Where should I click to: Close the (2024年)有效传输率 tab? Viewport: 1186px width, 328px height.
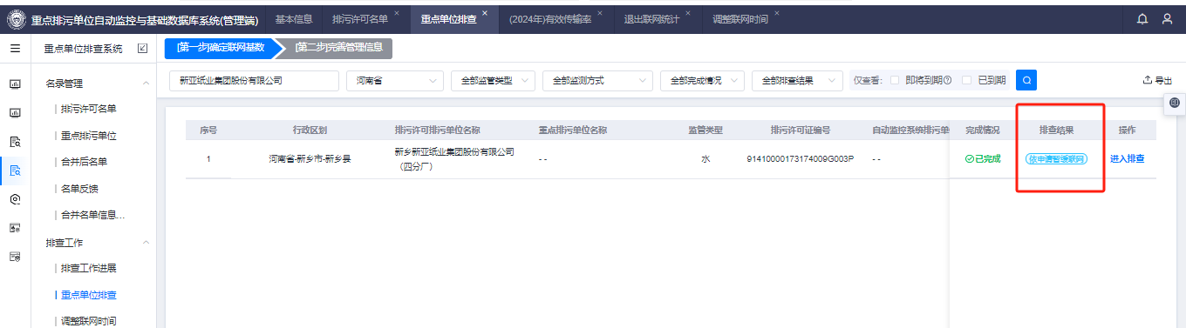600,13
